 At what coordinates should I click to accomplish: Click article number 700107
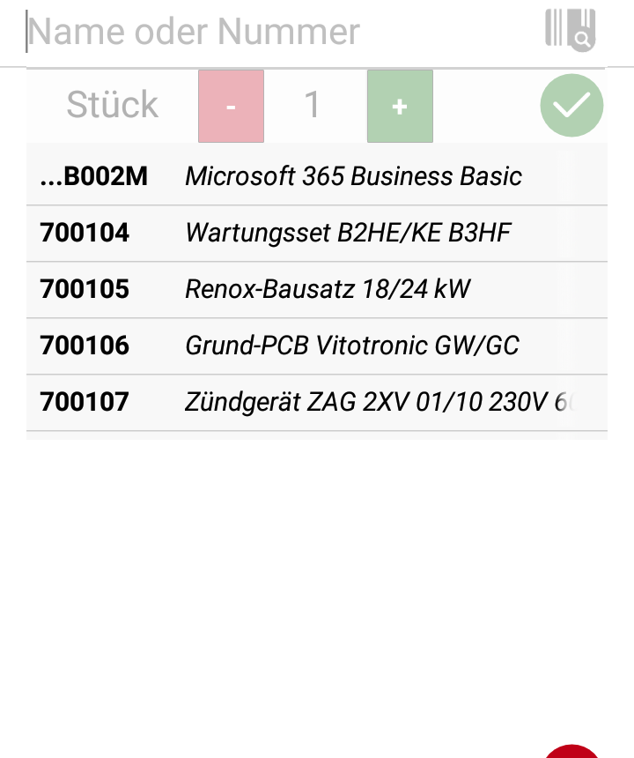85,402
